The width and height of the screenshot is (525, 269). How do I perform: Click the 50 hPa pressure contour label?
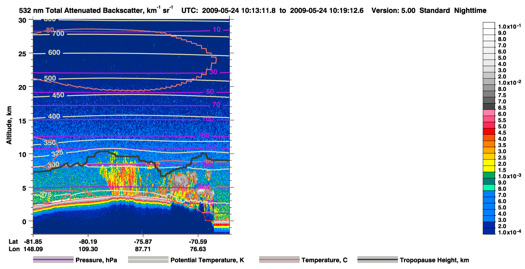pyautogui.click(x=210, y=92)
